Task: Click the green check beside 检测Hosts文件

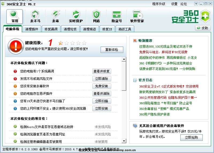Action: coord(15,127)
